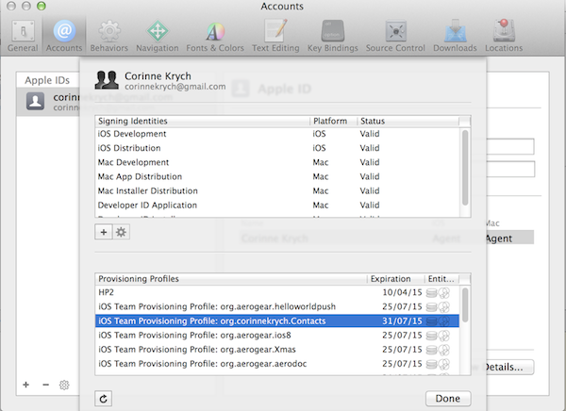Sort by Signing Identities column header
The height and width of the screenshot is (411, 566).
click(x=203, y=121)
